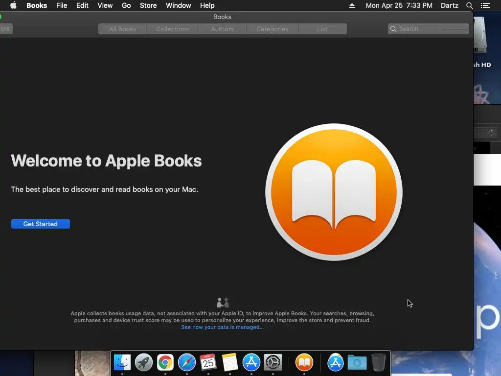
Task: Click the date and time in menu bar
Action: click(x=399, y=5)
